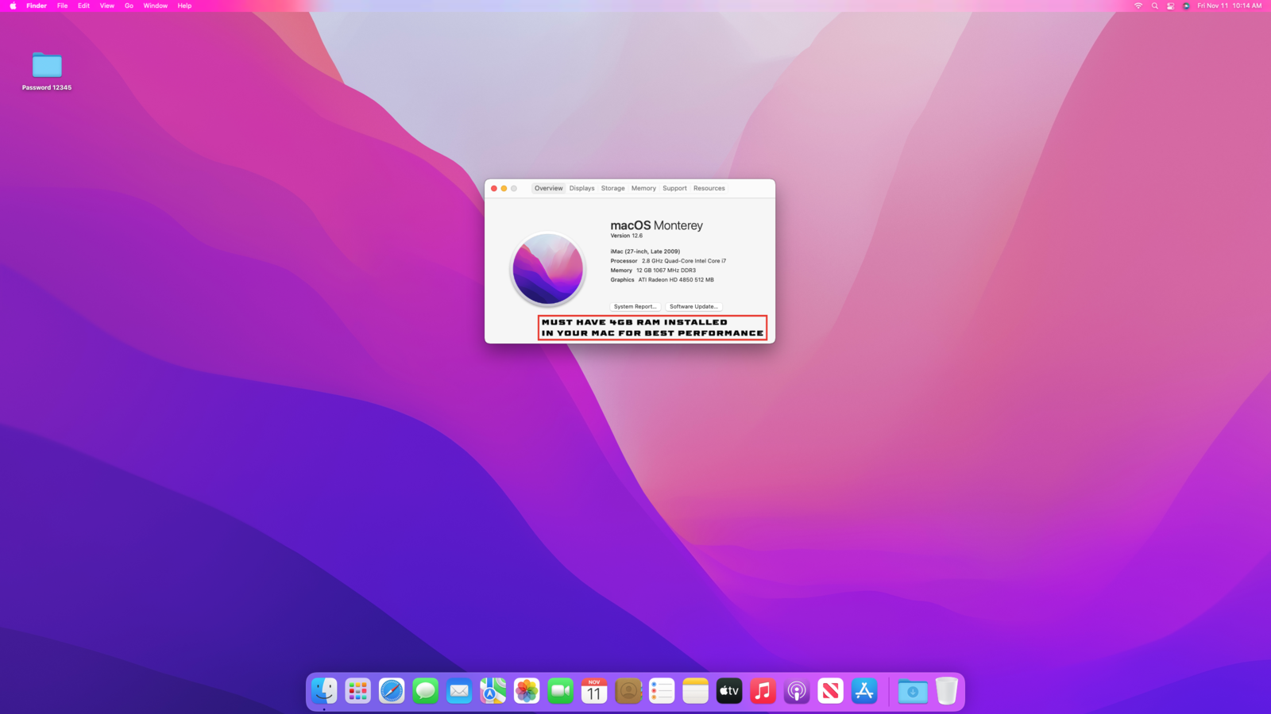Activate Siri from the menu bar

pyautogui.click(x=1186, y=6)
